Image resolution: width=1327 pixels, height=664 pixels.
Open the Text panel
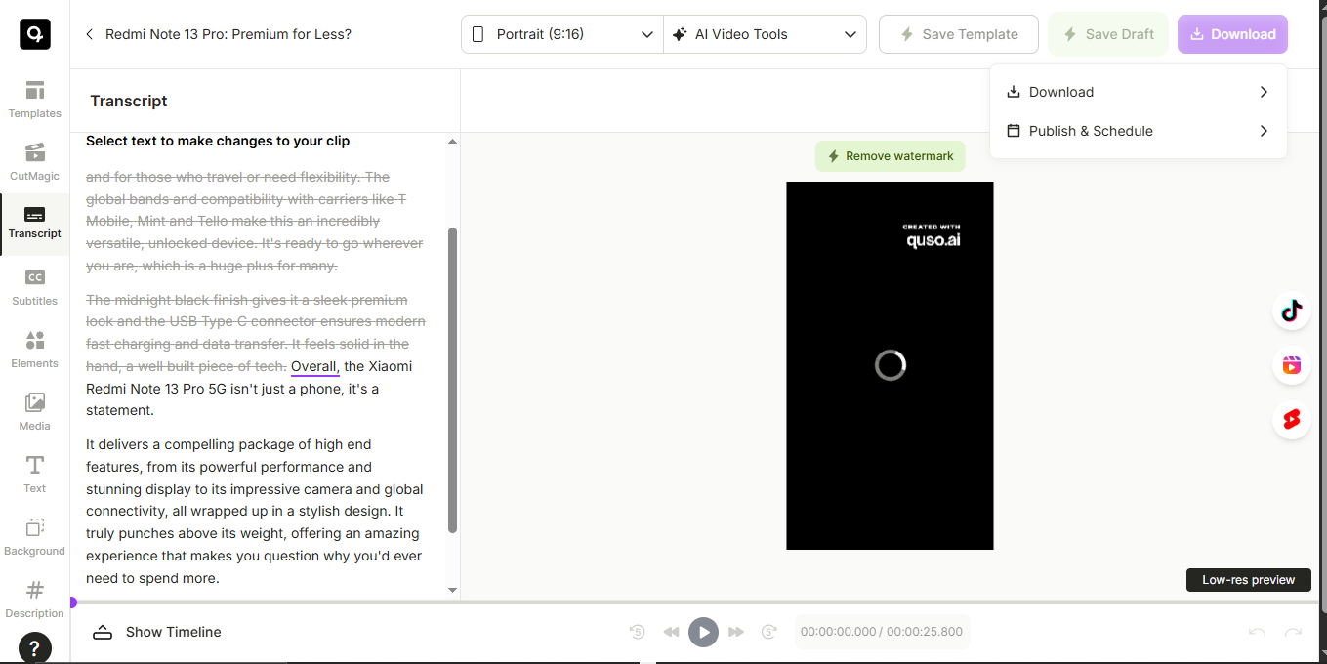(x=35, y=475)
